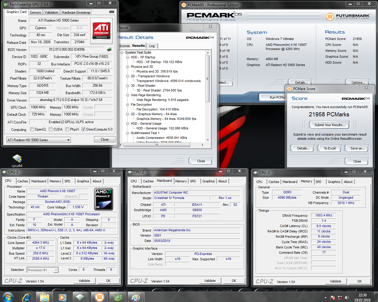Collapse the System Test Suite tree node
Image resolution: width=378 pixels, height=302 pixels.
(122, 52)
